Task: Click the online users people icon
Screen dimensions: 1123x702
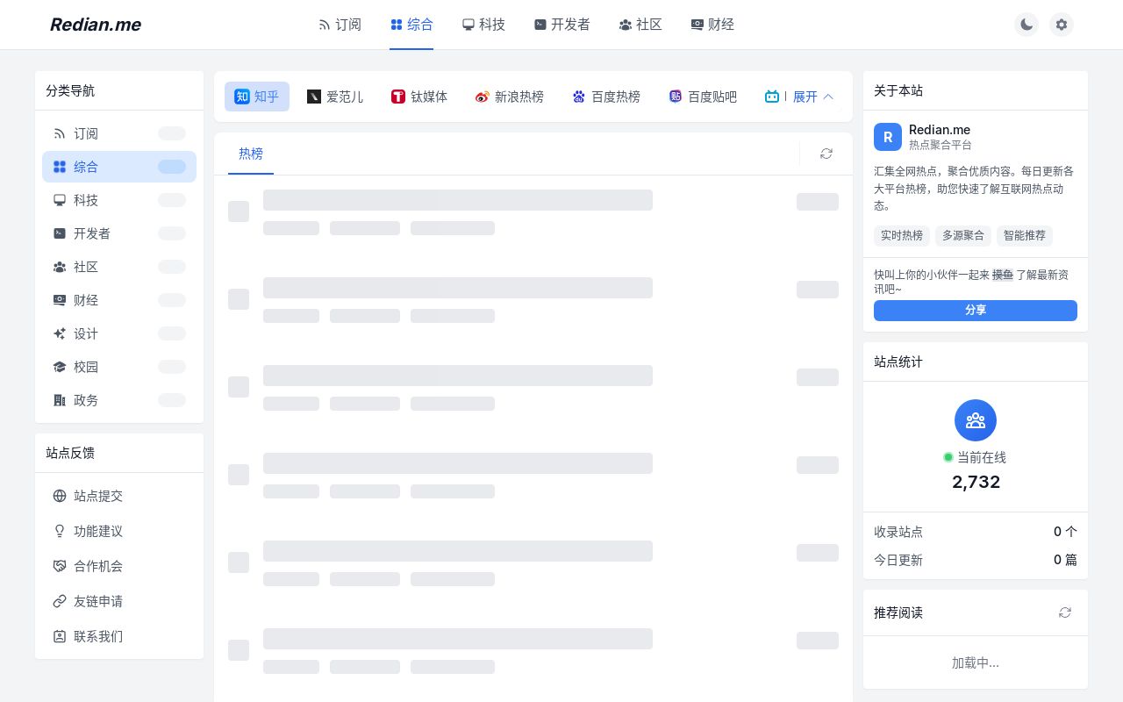Action: [x=976, y=420]
